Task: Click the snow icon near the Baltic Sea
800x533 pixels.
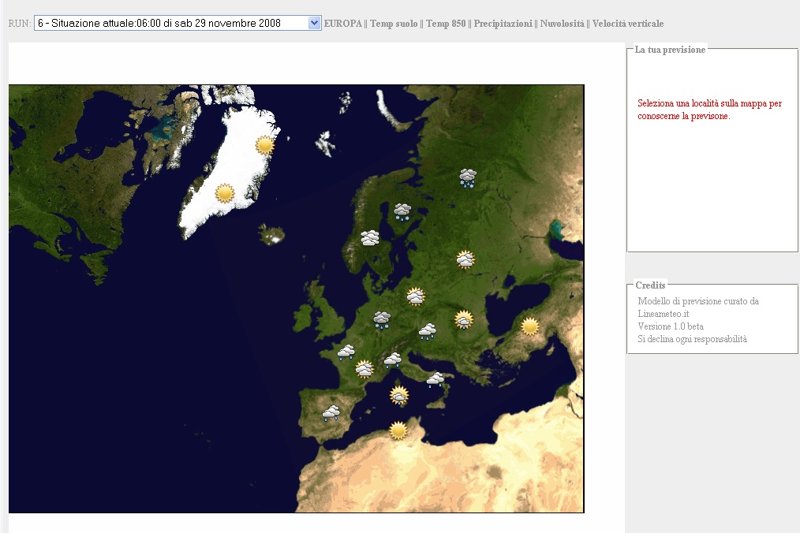Action: coord(402,211)
